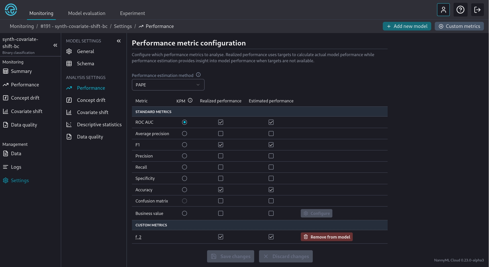This screenshot has height=267, width=489.
Task: Go to Covariate shift in Monitoring sidebar
Action: click(x=26, y=111)
